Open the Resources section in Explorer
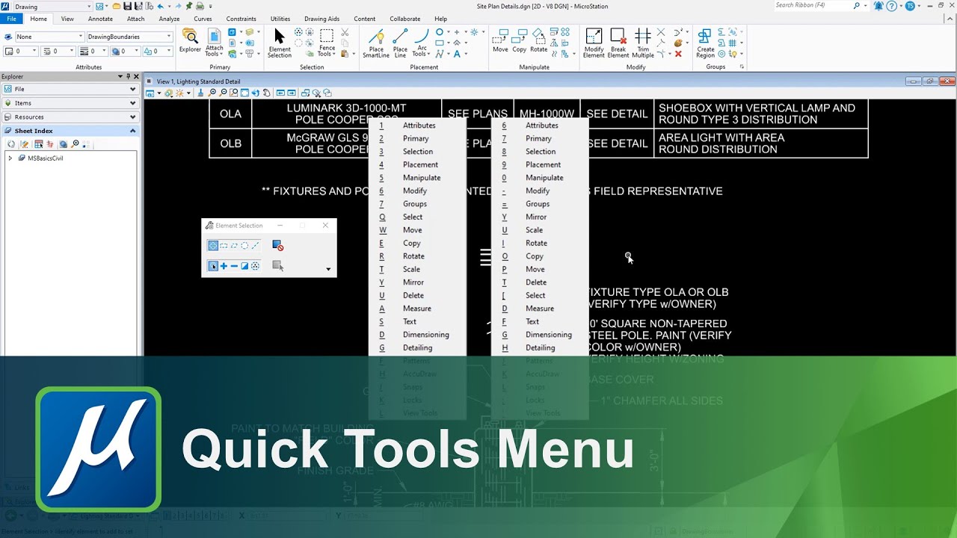 70,117
